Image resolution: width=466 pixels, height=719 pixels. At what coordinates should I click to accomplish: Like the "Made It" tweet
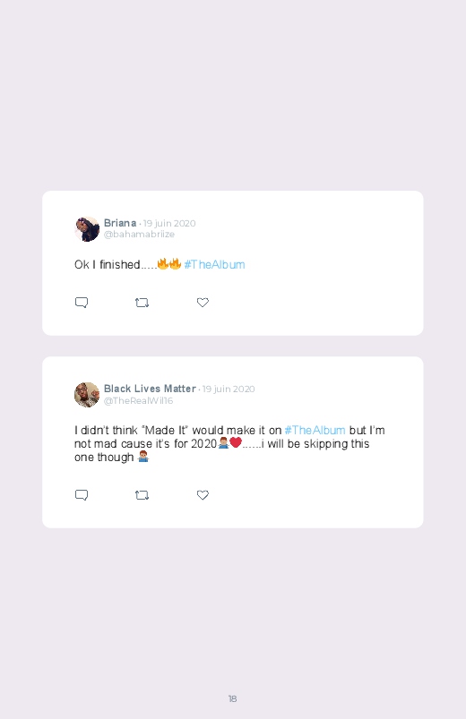(x=203, y=495)
